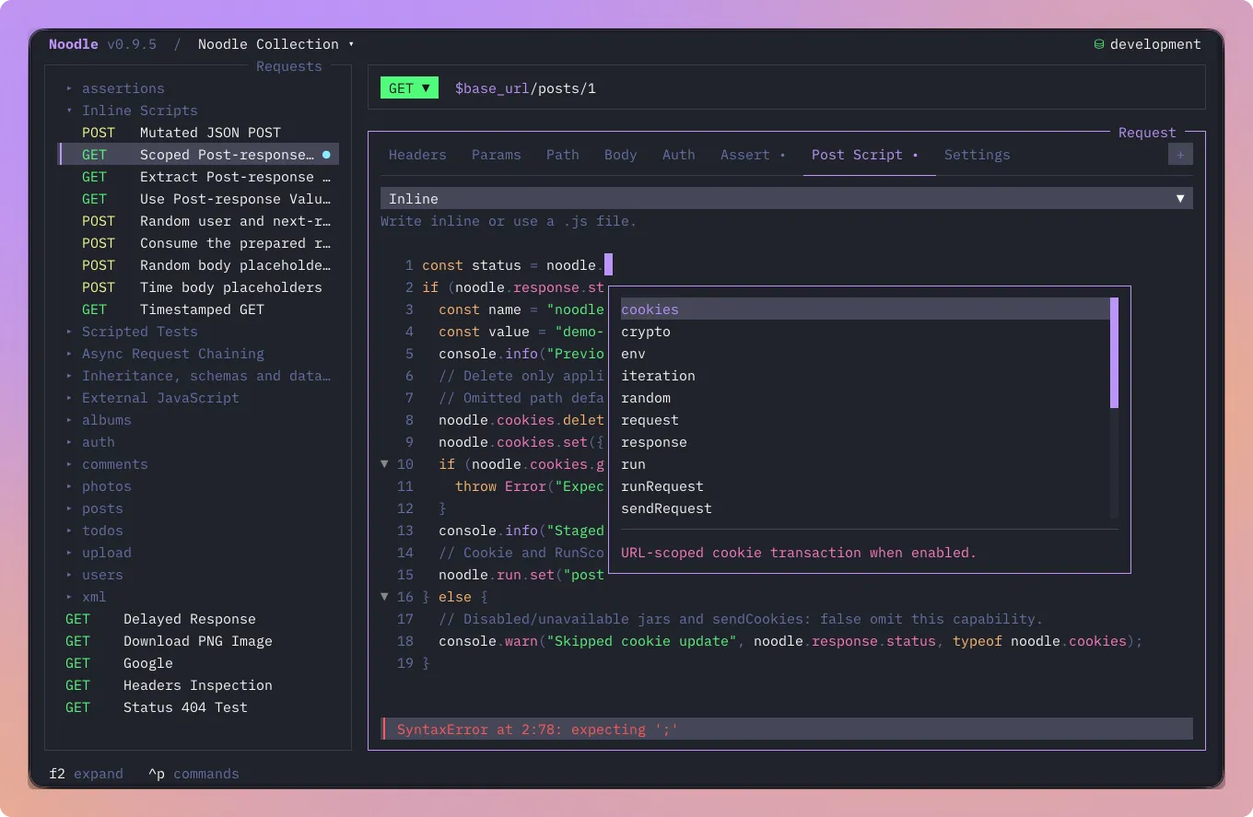
Task: Expand the Inheritance, schemas and data folder
Action: click(198, 376)
